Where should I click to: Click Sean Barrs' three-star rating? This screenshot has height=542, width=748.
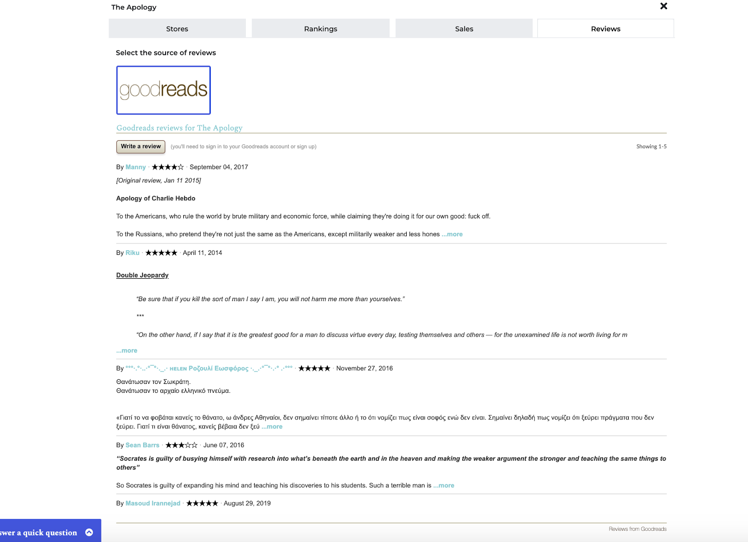[181, 445]
